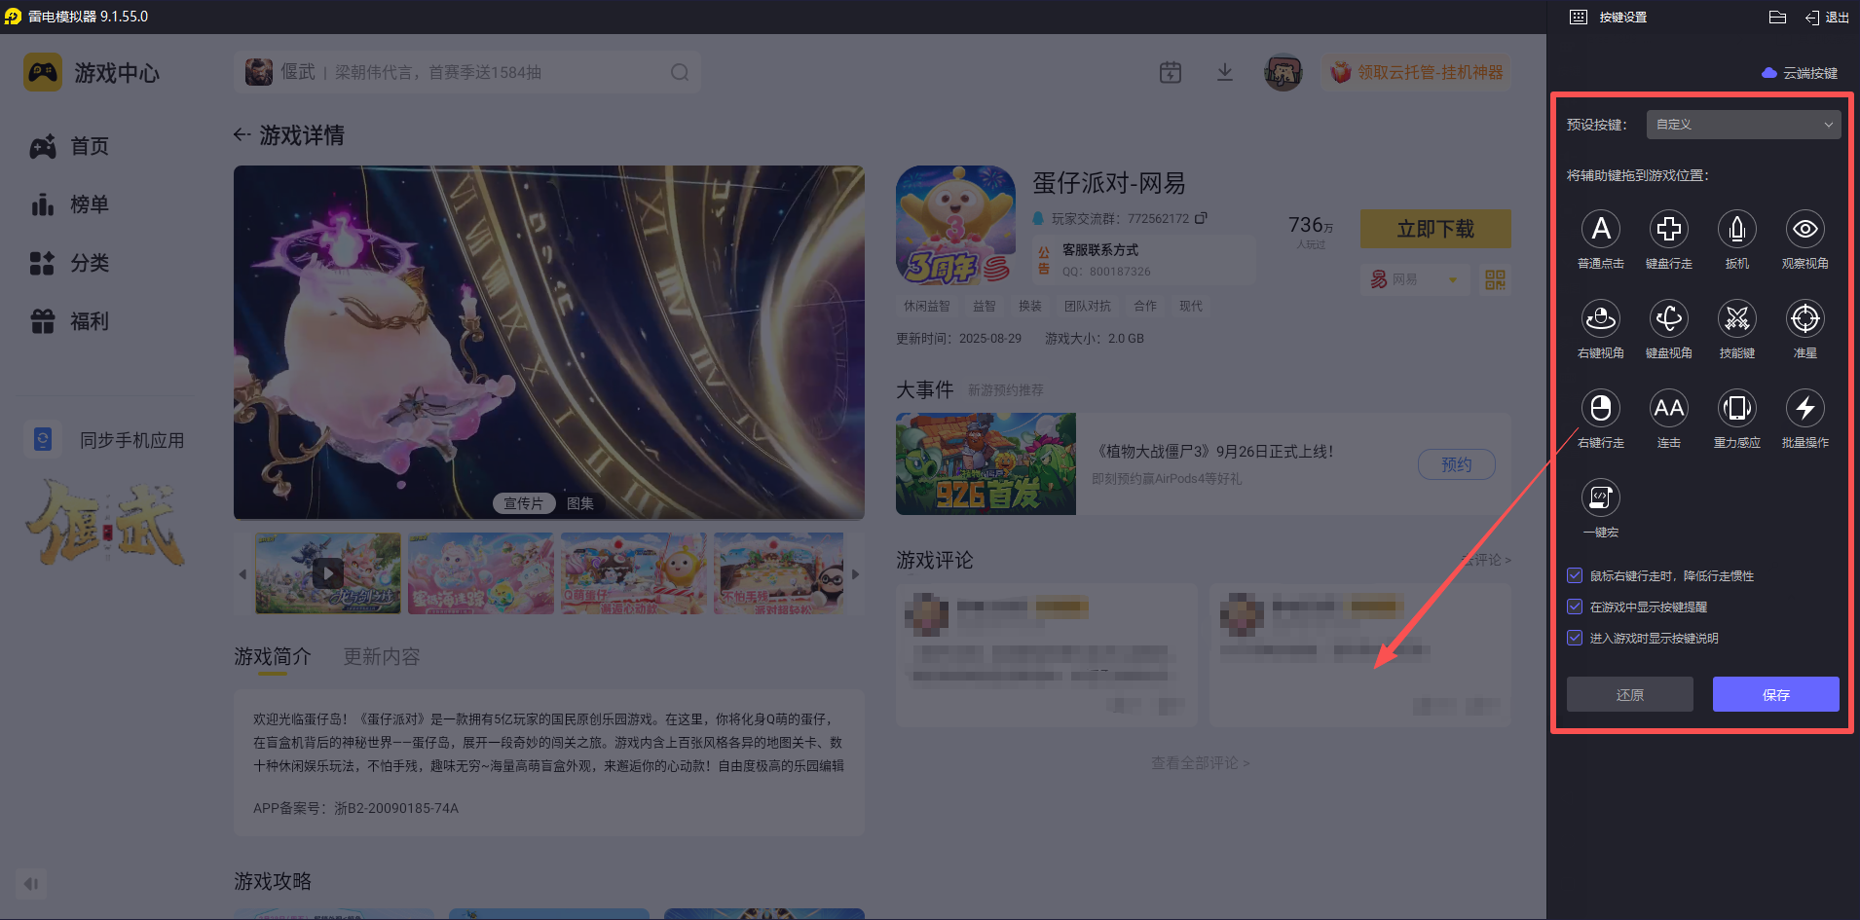Open the downloads manager icon
Image resolution: width=1860 pixels, height=920 pixels.
click(1225, 72)
